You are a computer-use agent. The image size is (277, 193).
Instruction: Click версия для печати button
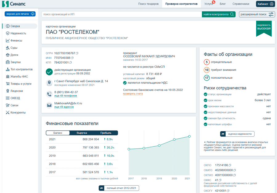pyautogui.click(x=20, y=14)
